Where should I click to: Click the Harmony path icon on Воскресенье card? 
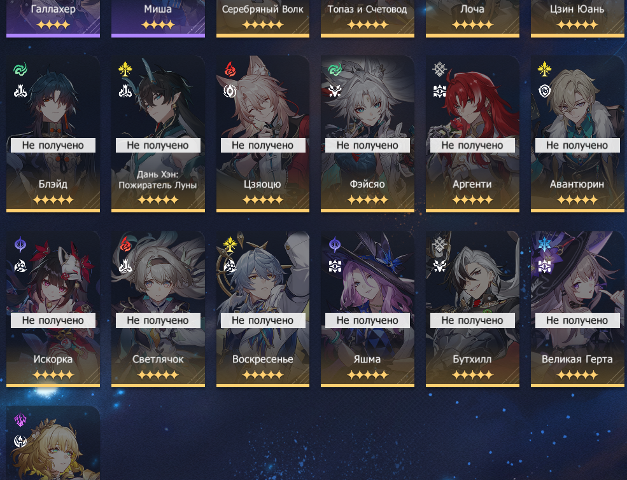point(230,266)
